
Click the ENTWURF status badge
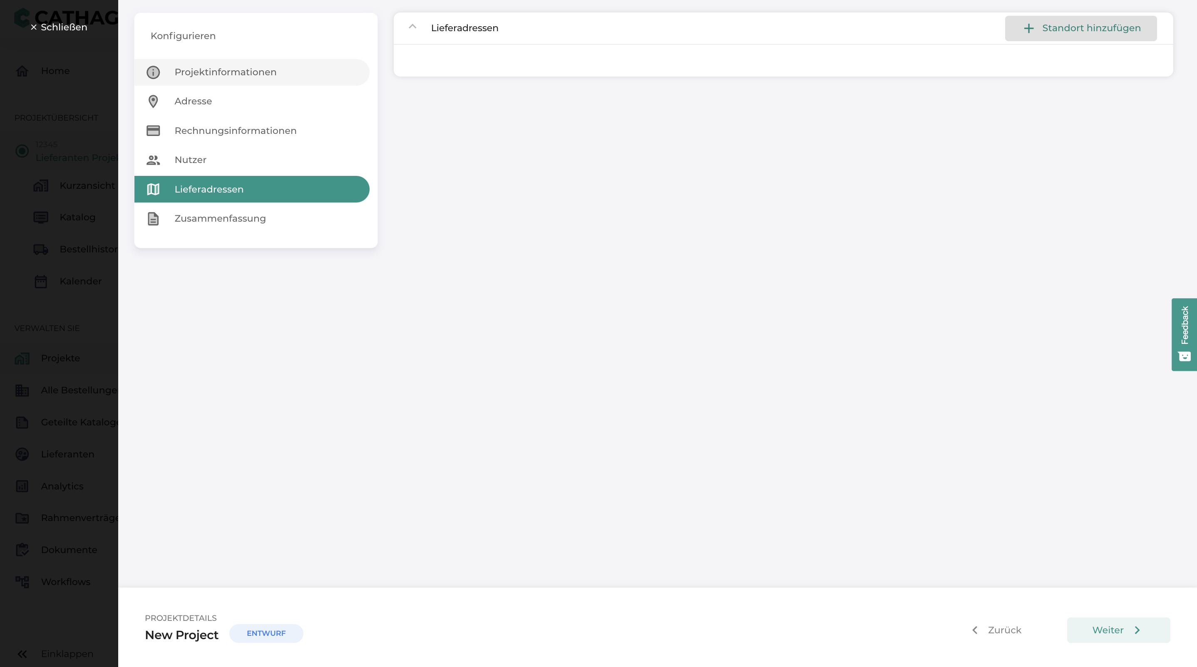click(266, 634)
